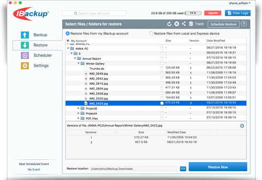
Task: Click the refresh icon in the restore header
Action: (x=169, y=24)
